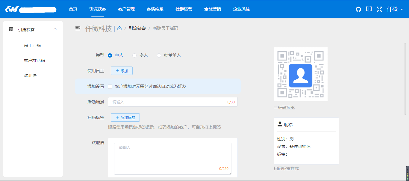Screen dimensions: 409x181
Task: Click the 新建员工活码 breadcrumb text
Action: tap(166, 28)
